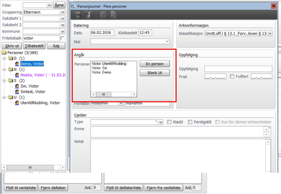Click the Blank Ut button
Viewport: 281px width, 194px height.
[x=154, y=73]
